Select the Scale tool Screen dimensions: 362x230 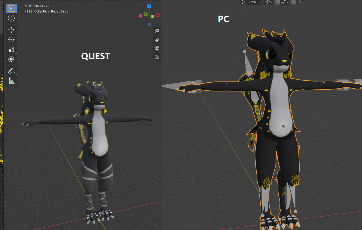tap(11, 49)
